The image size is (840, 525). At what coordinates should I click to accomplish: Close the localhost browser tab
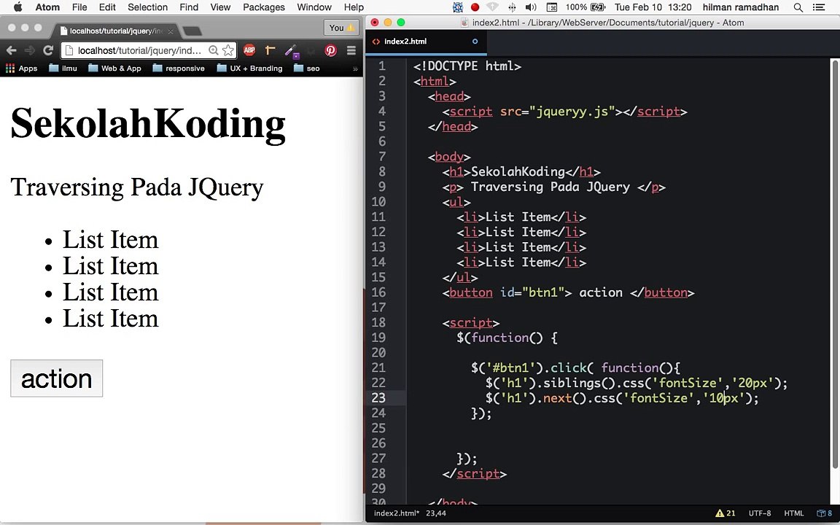170,31
